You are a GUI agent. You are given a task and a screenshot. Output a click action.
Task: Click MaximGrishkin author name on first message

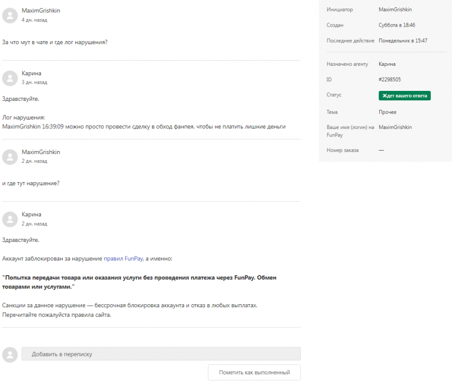[41, 11]
